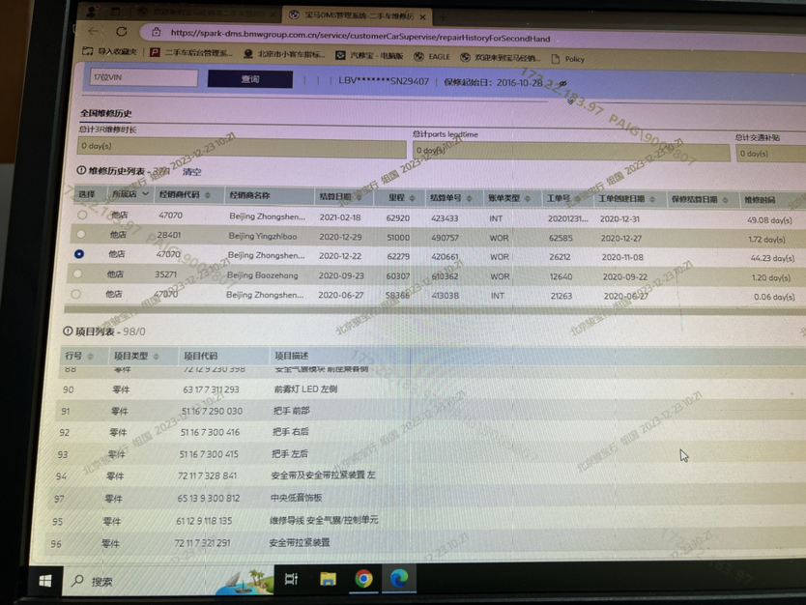Select radio for Beijing Baozehang row

point(77,274)
